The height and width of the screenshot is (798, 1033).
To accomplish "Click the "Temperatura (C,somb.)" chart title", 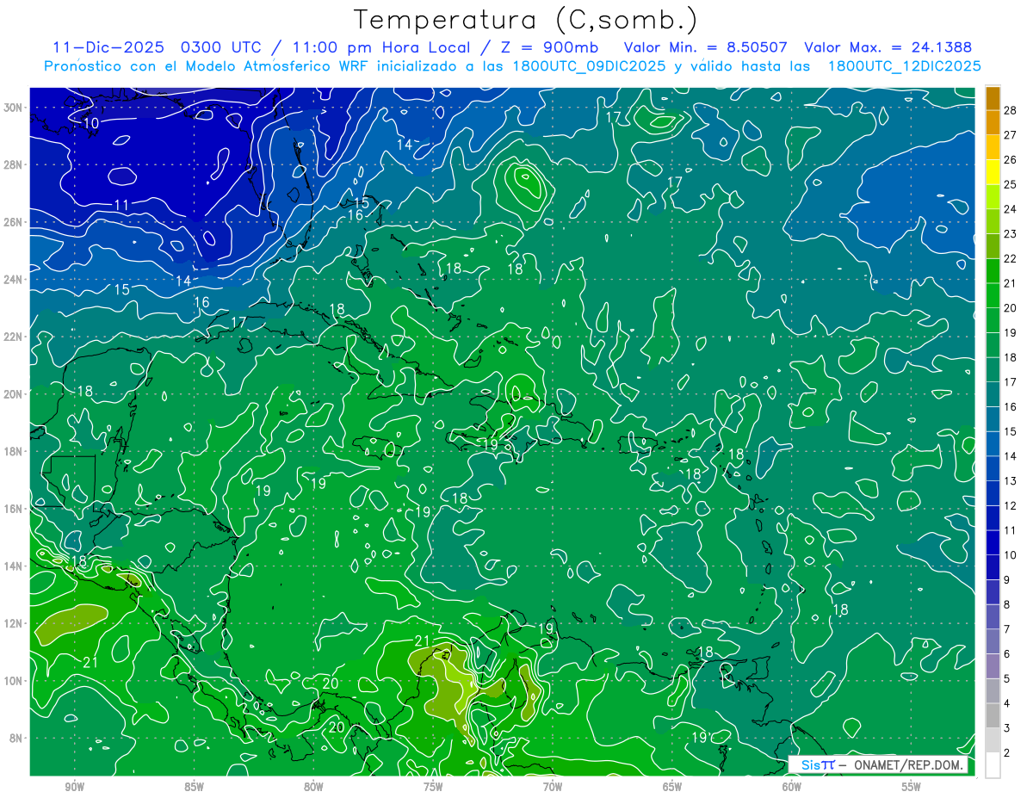I will (525, 21).
